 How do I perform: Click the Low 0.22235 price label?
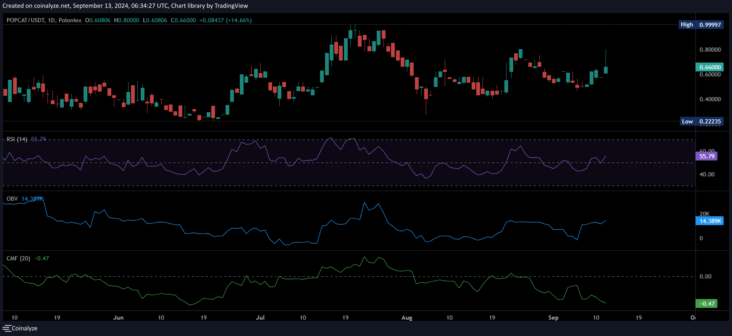click(701, 121)
